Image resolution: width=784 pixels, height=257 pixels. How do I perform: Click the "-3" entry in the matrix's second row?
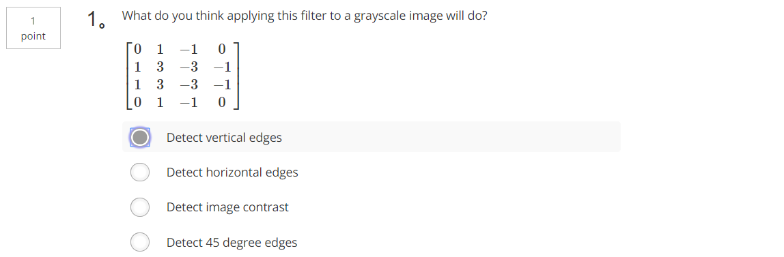point(189,67)
